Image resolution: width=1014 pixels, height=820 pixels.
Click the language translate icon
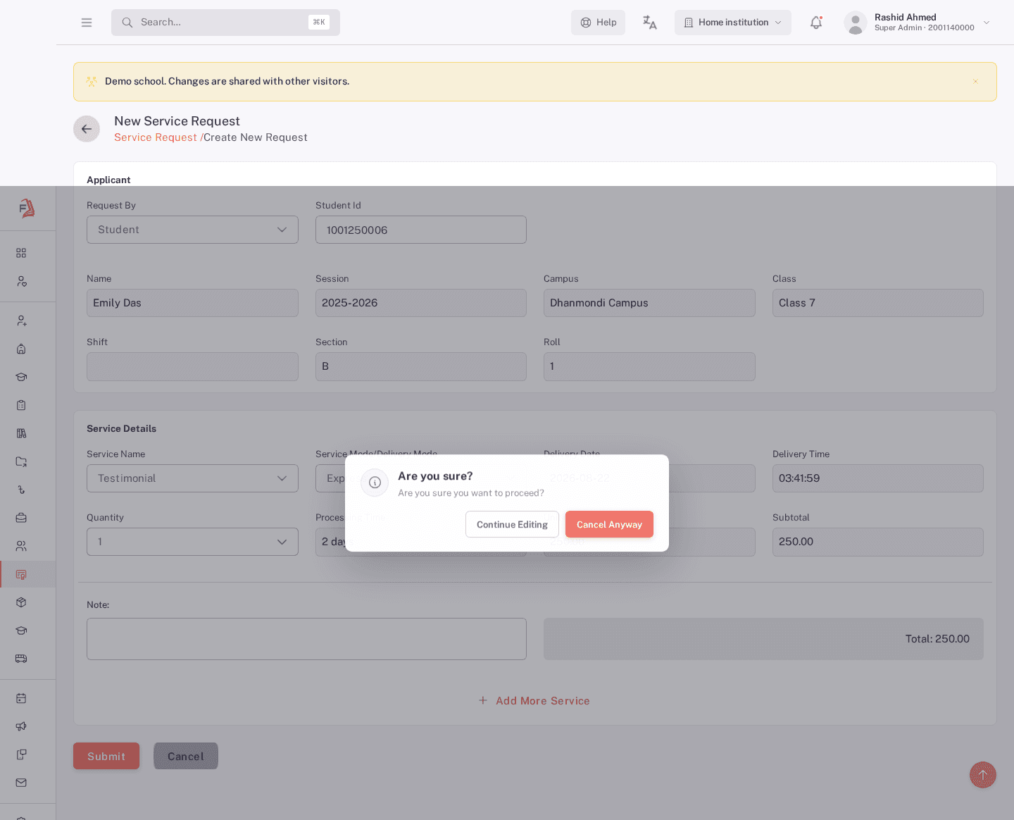pyautogui.click(x=650, y=23)
